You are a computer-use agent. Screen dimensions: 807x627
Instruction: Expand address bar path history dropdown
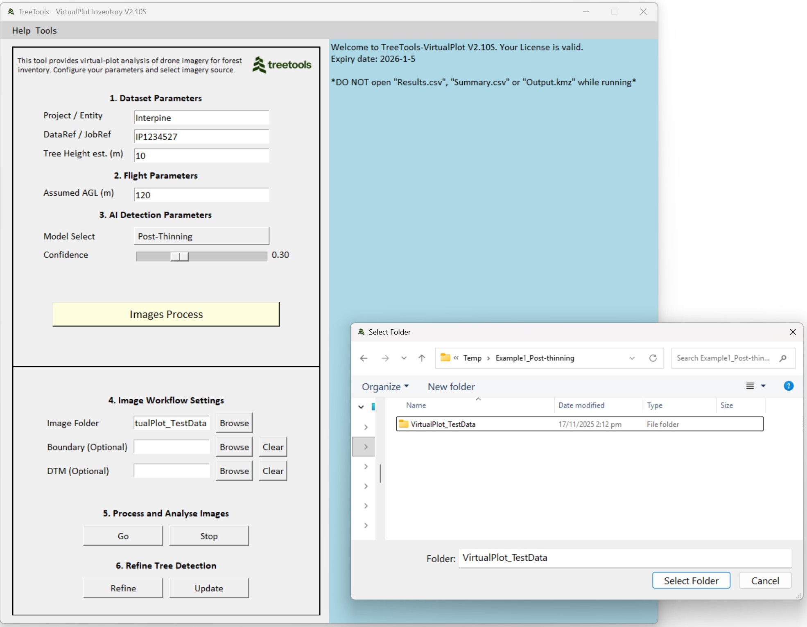(632, 358)
